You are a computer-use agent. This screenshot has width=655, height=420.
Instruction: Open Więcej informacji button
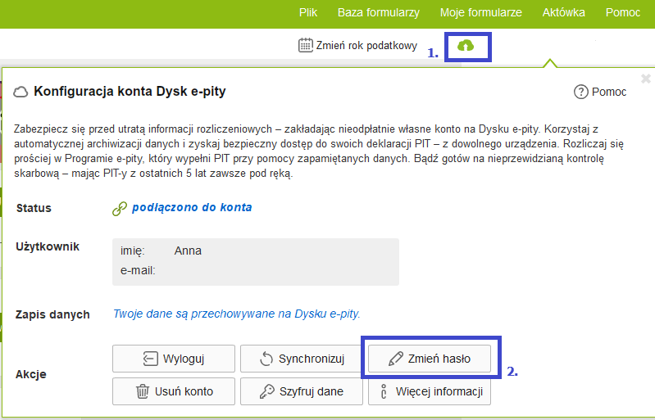point(430,391)
